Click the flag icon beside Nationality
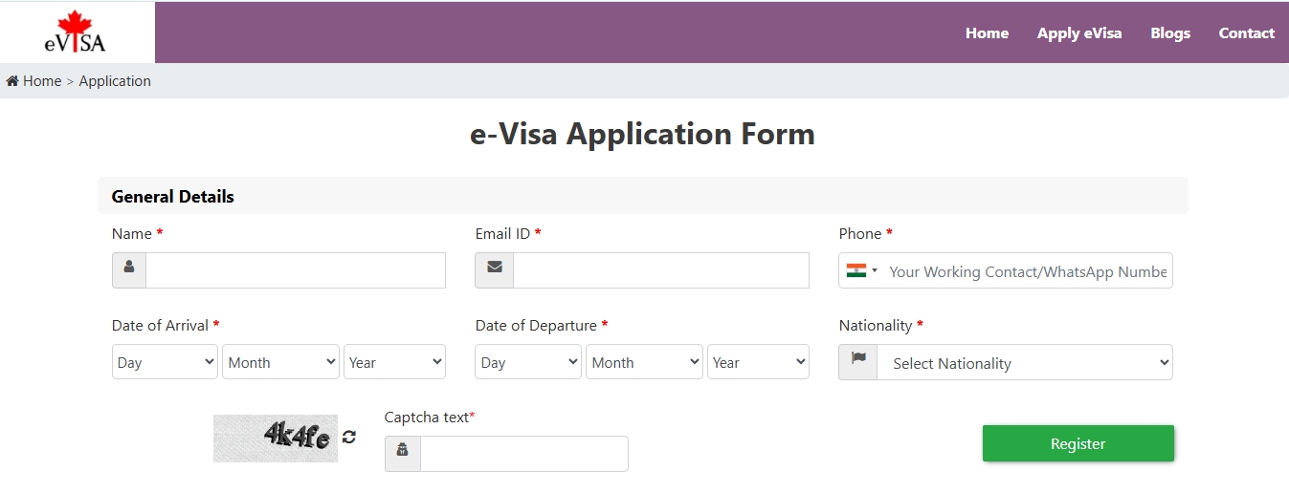1289x493 pixels. pyautogui.click(x=857, y=362)
